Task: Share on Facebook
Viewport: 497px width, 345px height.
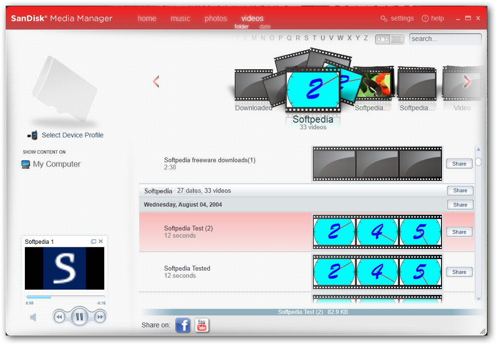Action: point(183,325)
